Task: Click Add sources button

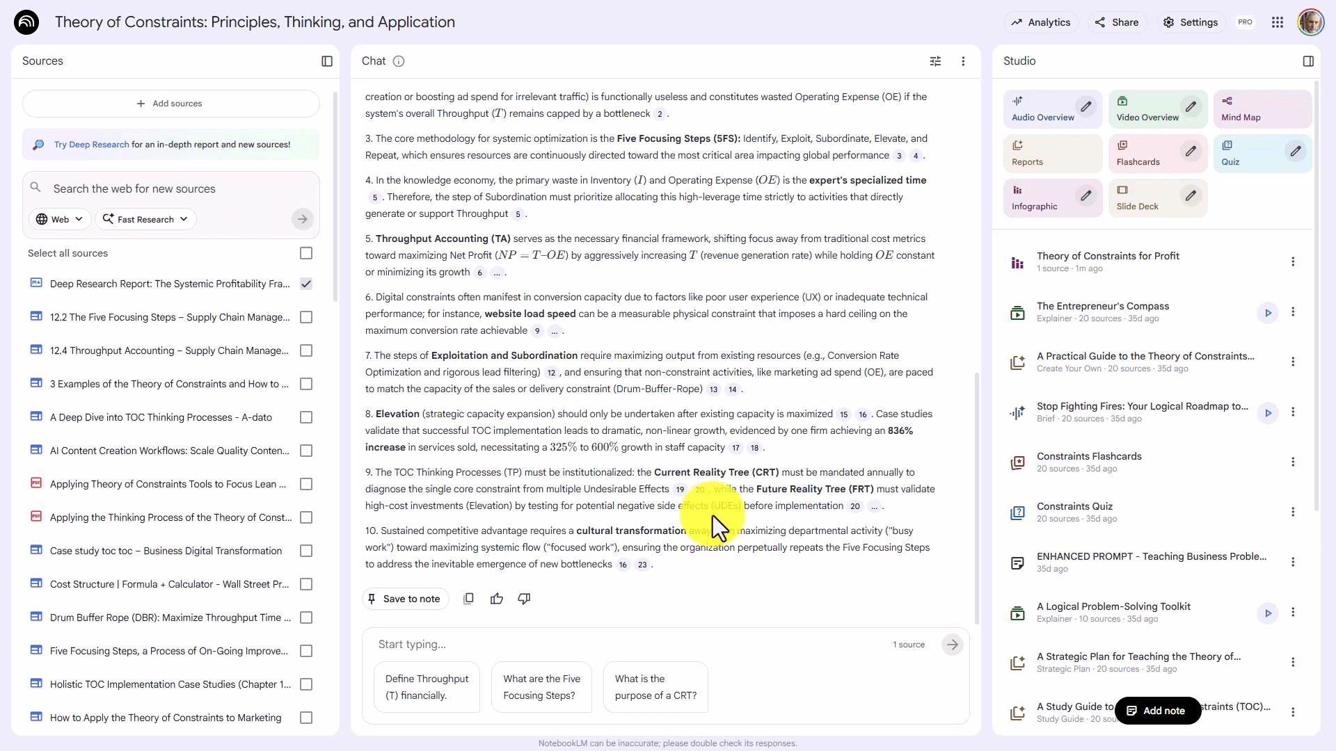Action: tap(170, 104)
